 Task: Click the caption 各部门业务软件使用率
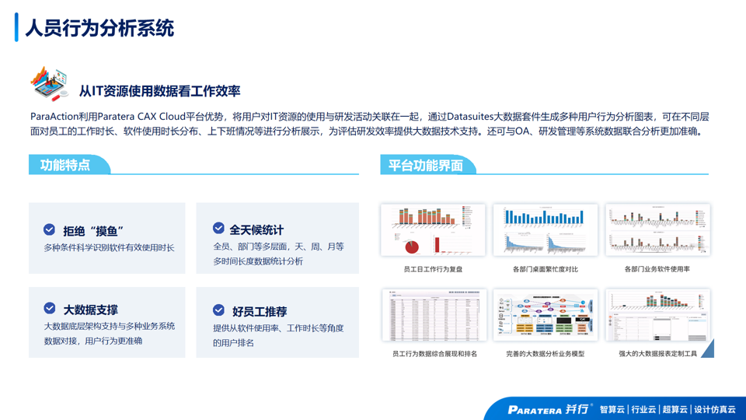(x=657, y=269)
